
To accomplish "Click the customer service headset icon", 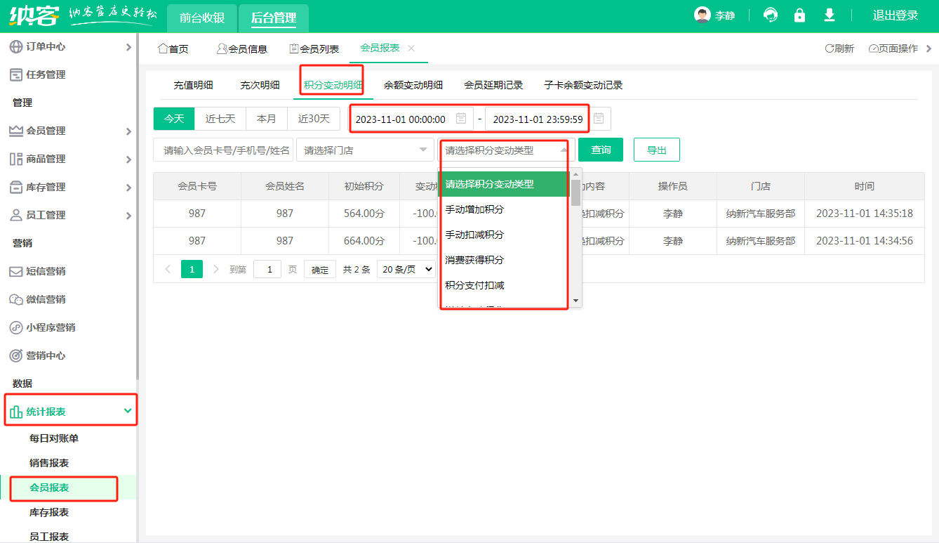I will click(x=770, y=14).
